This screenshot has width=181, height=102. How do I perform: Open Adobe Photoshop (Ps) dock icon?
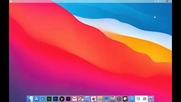point(55,99)
